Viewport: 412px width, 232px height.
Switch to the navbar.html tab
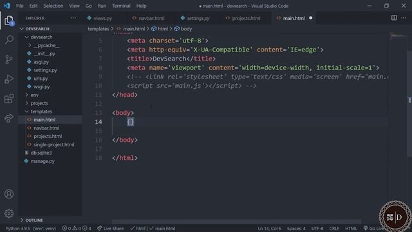[151, 18]
